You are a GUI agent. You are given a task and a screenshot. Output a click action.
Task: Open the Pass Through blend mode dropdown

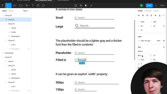click(x=146, y=41)
